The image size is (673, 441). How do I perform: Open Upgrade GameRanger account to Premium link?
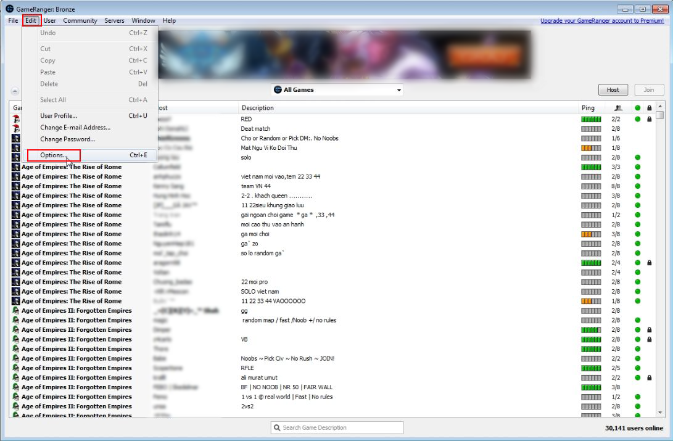[601, 20]
